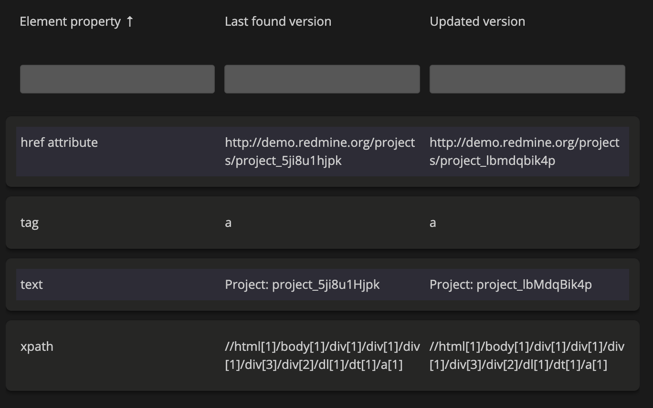The width and height of the screenshot is (653, 408).
Task: Select the href attribute property label
Action: pyautogui.click(x=59, y=143)
